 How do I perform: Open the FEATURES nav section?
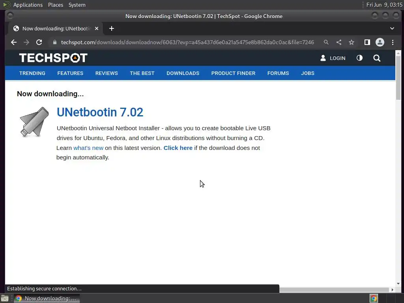70,73
